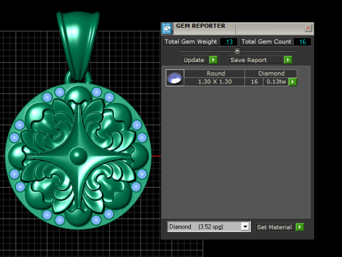Click the 1.30 X 1.30 size cell
Viewport: 342px width, 257px height.
(x=214, y=81)
